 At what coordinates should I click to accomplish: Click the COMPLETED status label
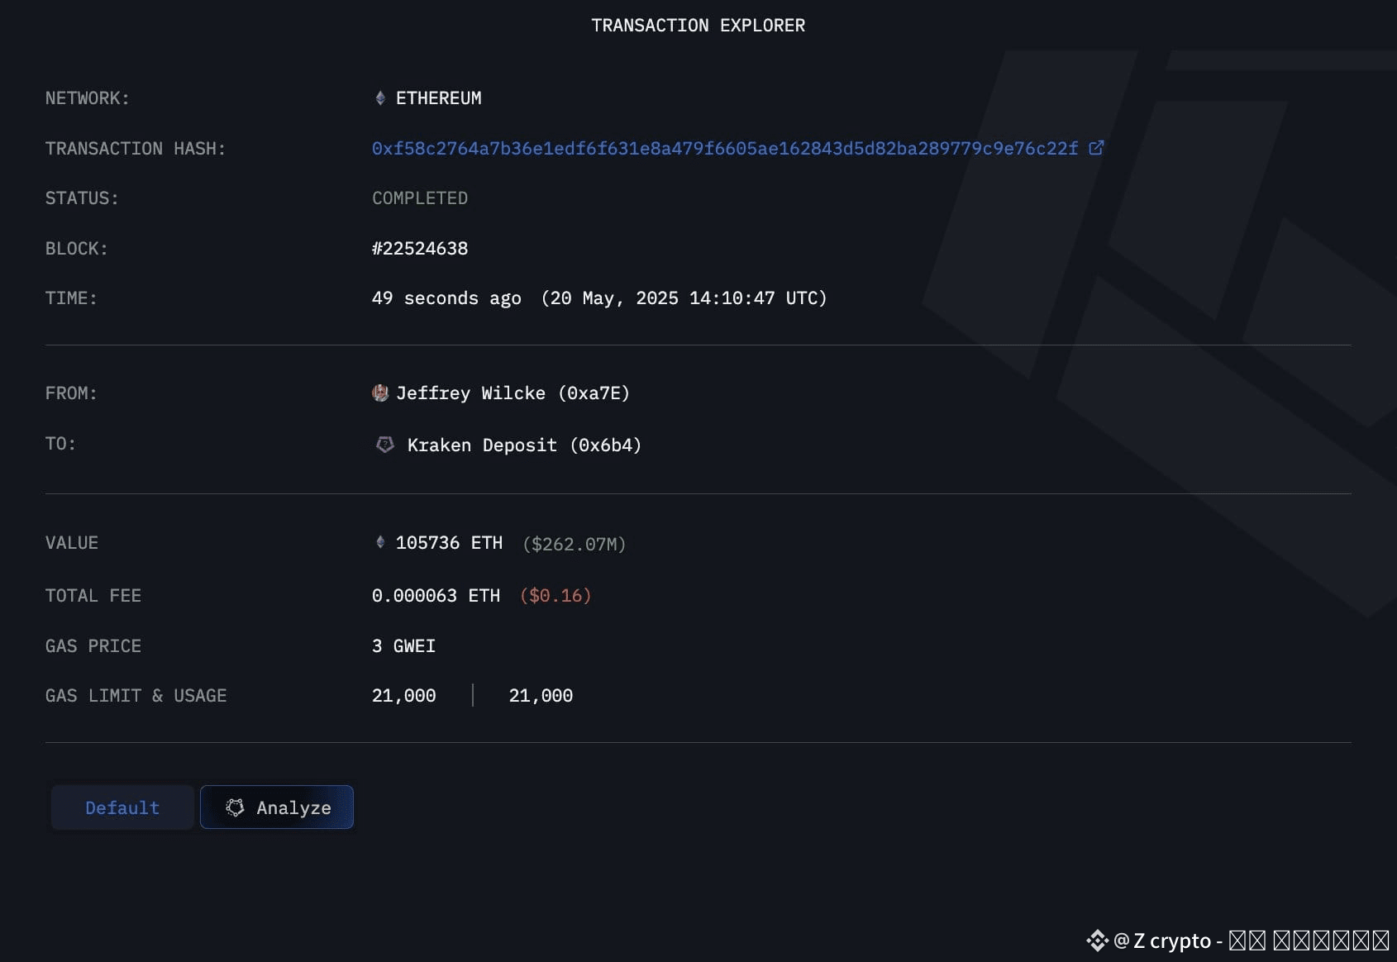(x=419, y=198)
